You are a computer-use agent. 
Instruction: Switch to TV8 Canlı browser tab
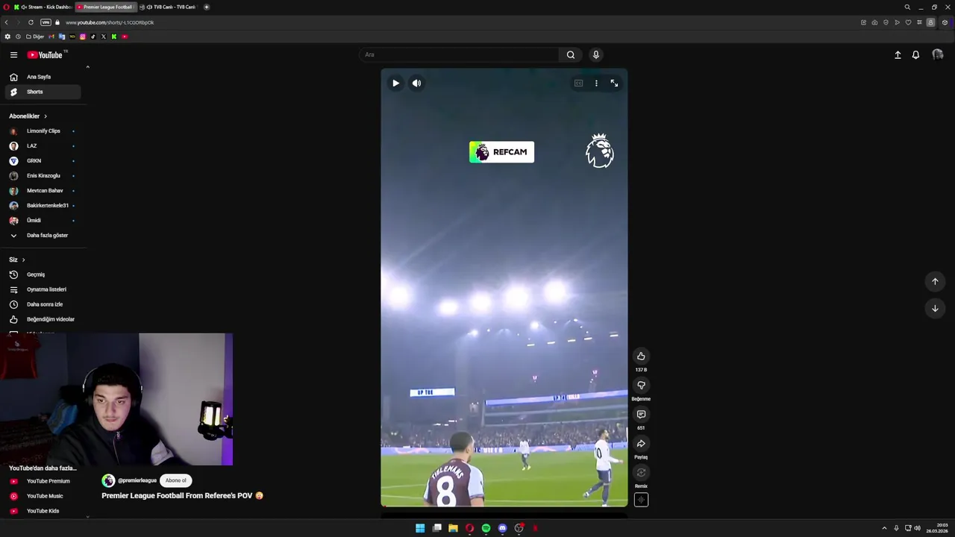tap(170, 7)
